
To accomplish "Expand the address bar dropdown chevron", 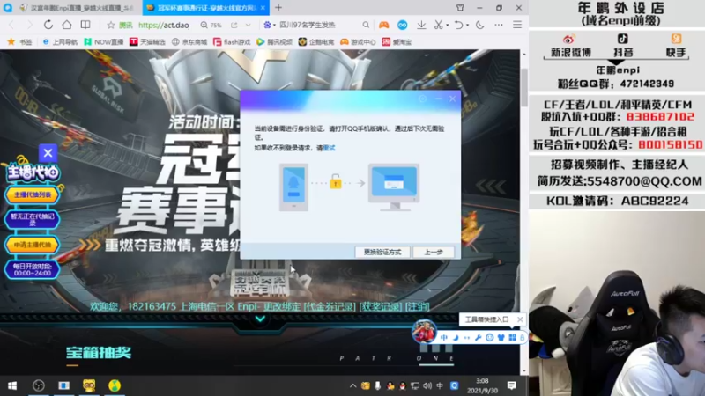I will 248,26.
